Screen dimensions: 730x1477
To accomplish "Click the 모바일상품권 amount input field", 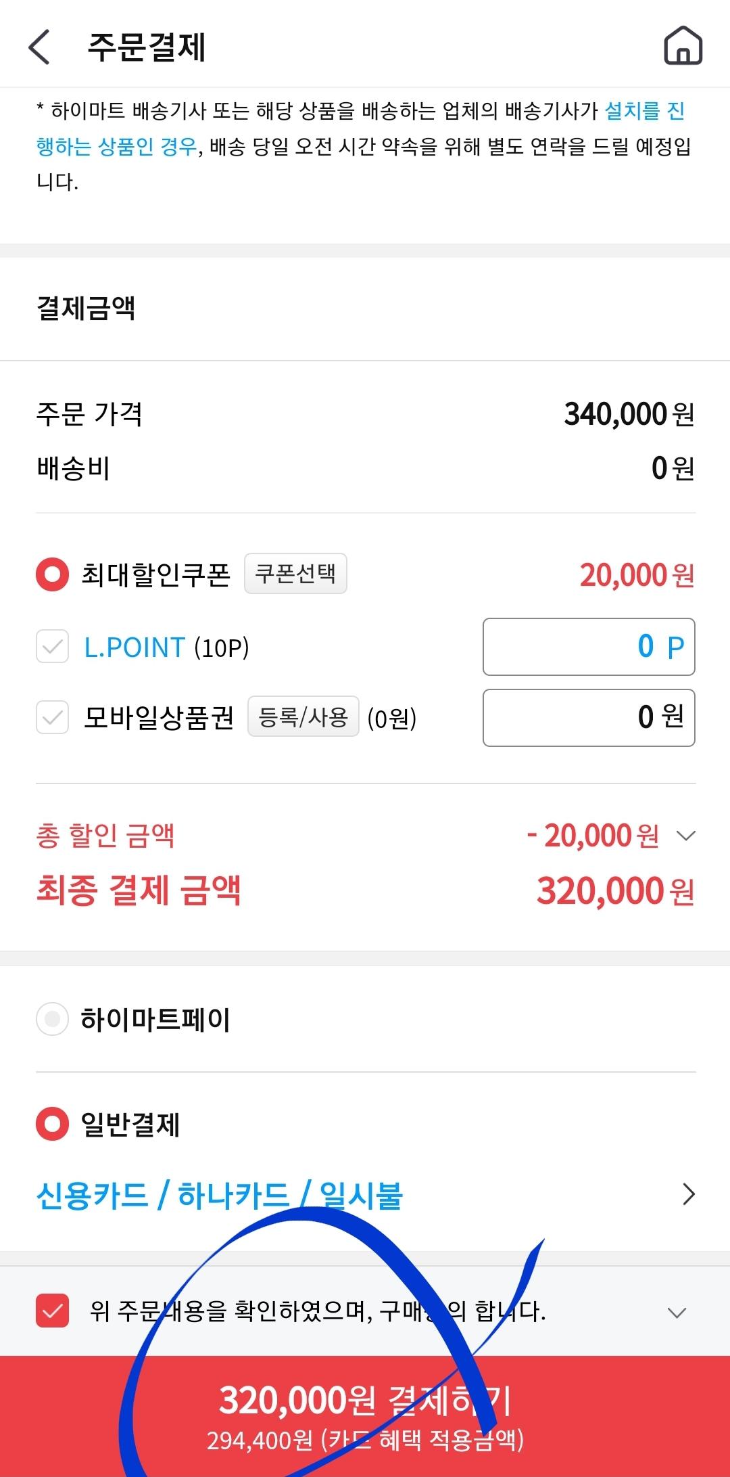I will tap(588, 717).
